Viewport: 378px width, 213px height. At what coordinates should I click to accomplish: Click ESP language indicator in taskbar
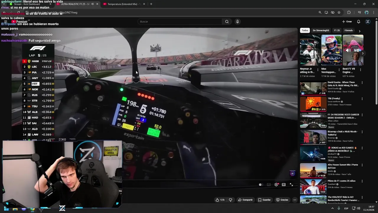coord(346,209)
